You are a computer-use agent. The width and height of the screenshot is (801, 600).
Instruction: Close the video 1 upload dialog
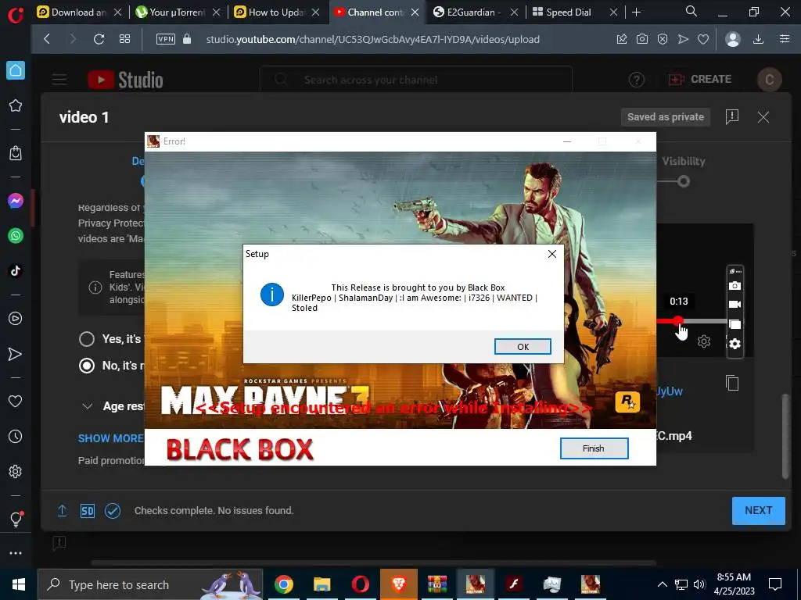click(x=763, y=117)
